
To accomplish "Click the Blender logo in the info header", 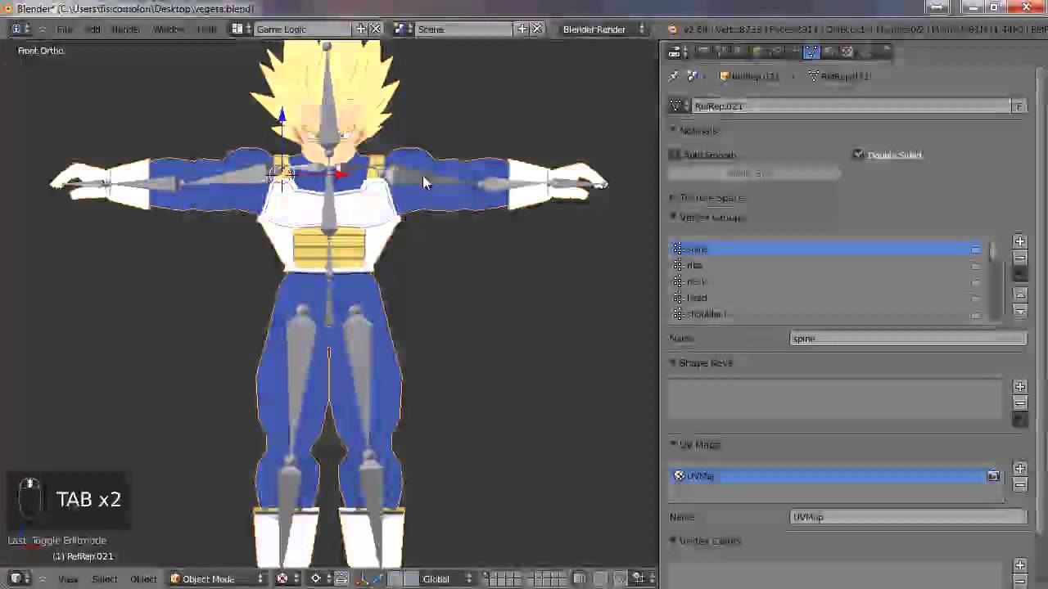I will click(671, 29).
